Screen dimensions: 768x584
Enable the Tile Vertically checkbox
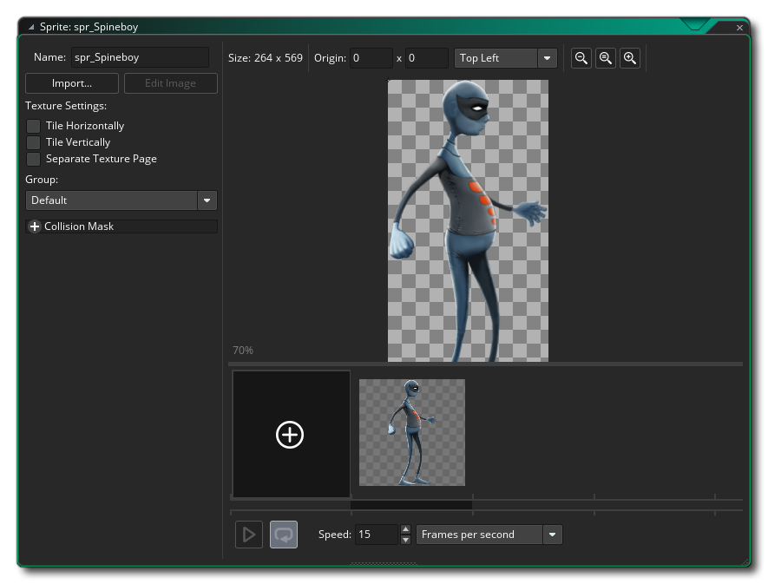tap(34, 142)
